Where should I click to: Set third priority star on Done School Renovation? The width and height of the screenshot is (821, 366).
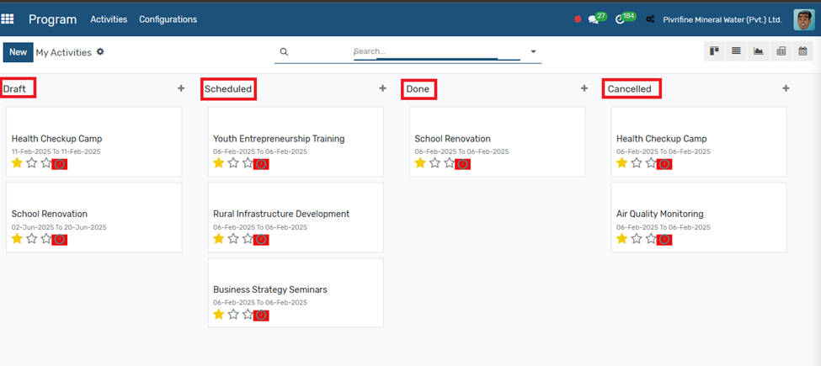click(450, 163)
